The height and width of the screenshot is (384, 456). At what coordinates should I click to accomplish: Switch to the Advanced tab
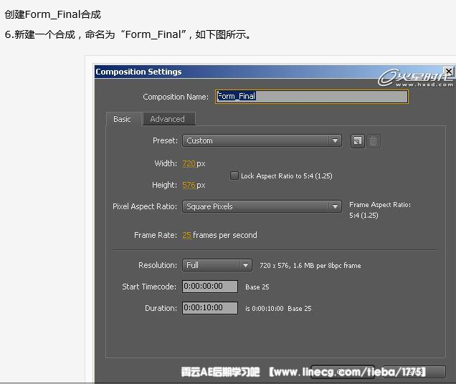coord(167,119)
